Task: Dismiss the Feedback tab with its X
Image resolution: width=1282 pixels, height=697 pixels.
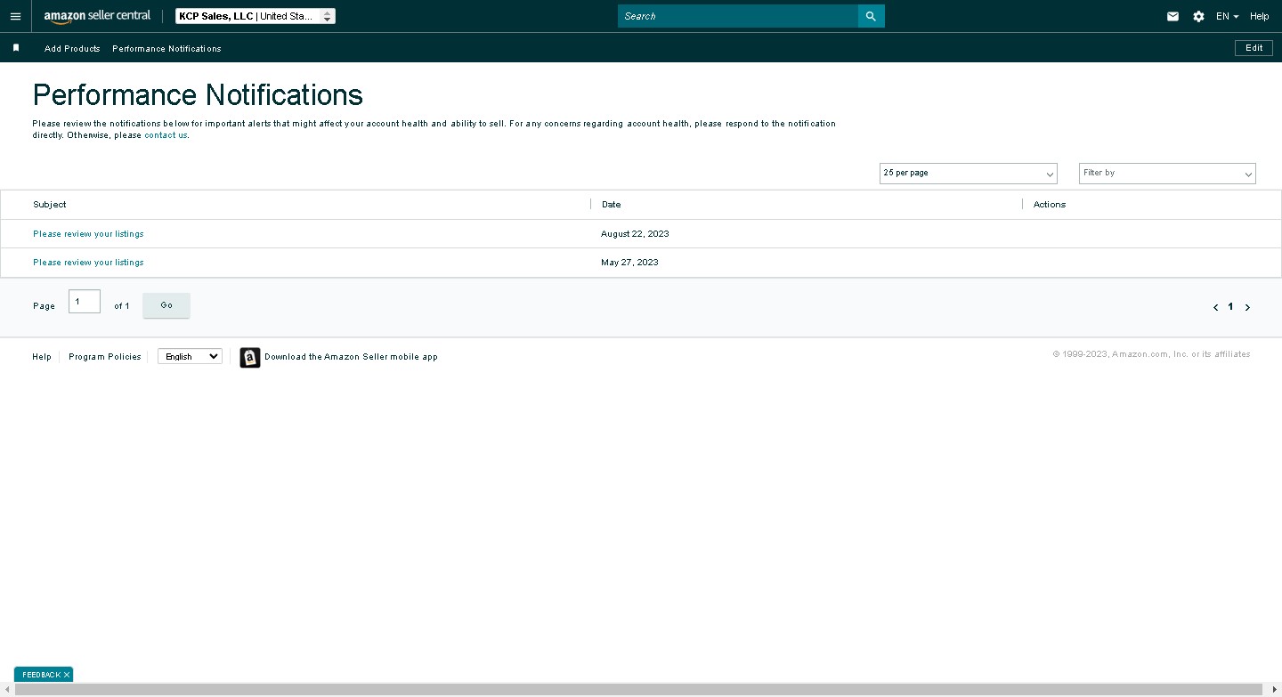Action: pos(67,675)
